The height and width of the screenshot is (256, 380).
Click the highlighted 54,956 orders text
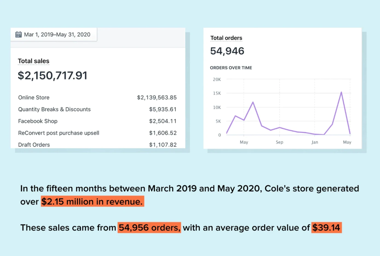click(149, 227)
